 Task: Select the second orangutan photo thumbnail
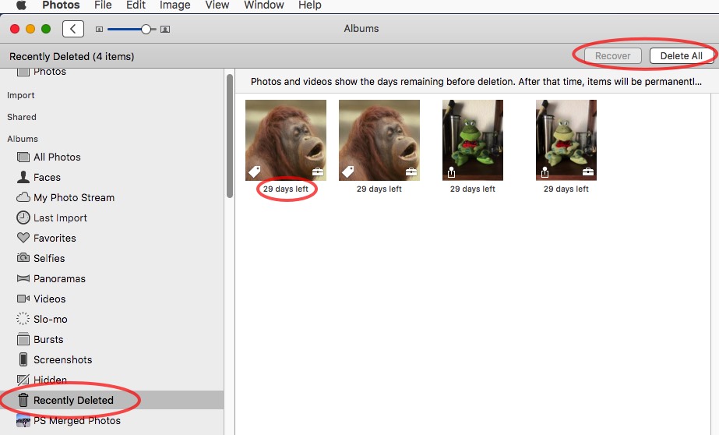(379, 140)
